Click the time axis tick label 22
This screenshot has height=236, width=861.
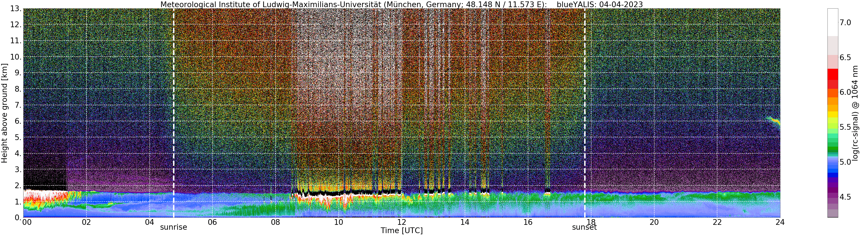coord(717,222)
